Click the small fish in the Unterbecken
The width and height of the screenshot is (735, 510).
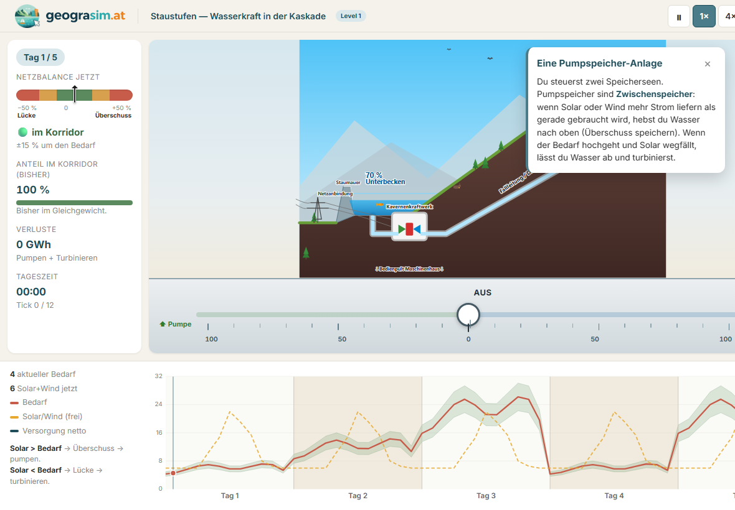pyautogui.click(x=380, y=205)
